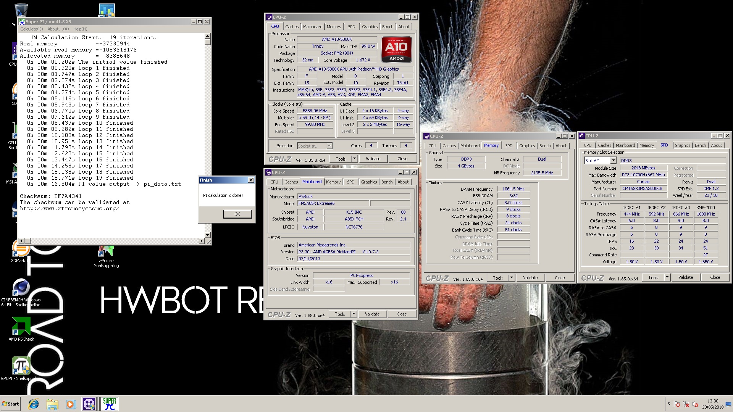Click the BIOS Version P2.30 field
The image size is (733, 412).
(354, 252)
